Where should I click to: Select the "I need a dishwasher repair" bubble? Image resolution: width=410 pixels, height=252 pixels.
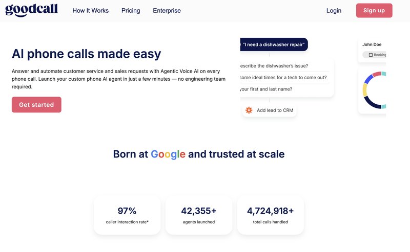(274, 44)
